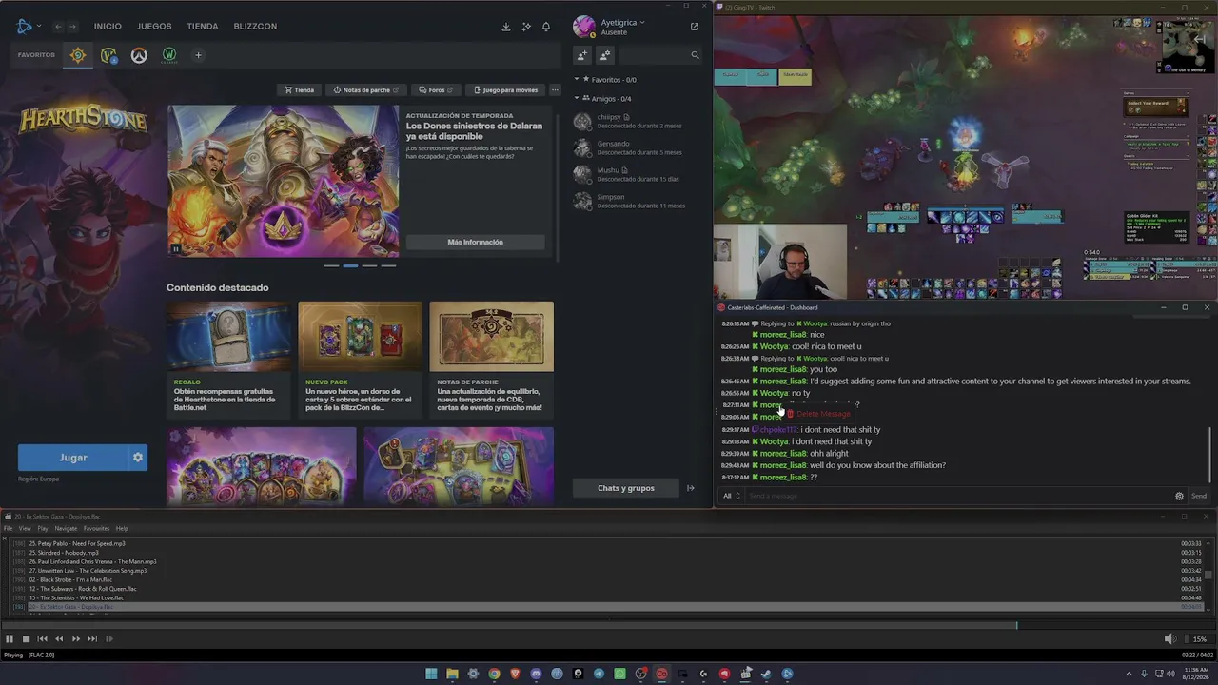This screenshot has height=685, width=1218.
Task: Open the Help menu in the music player
Action: coord(122,529)
